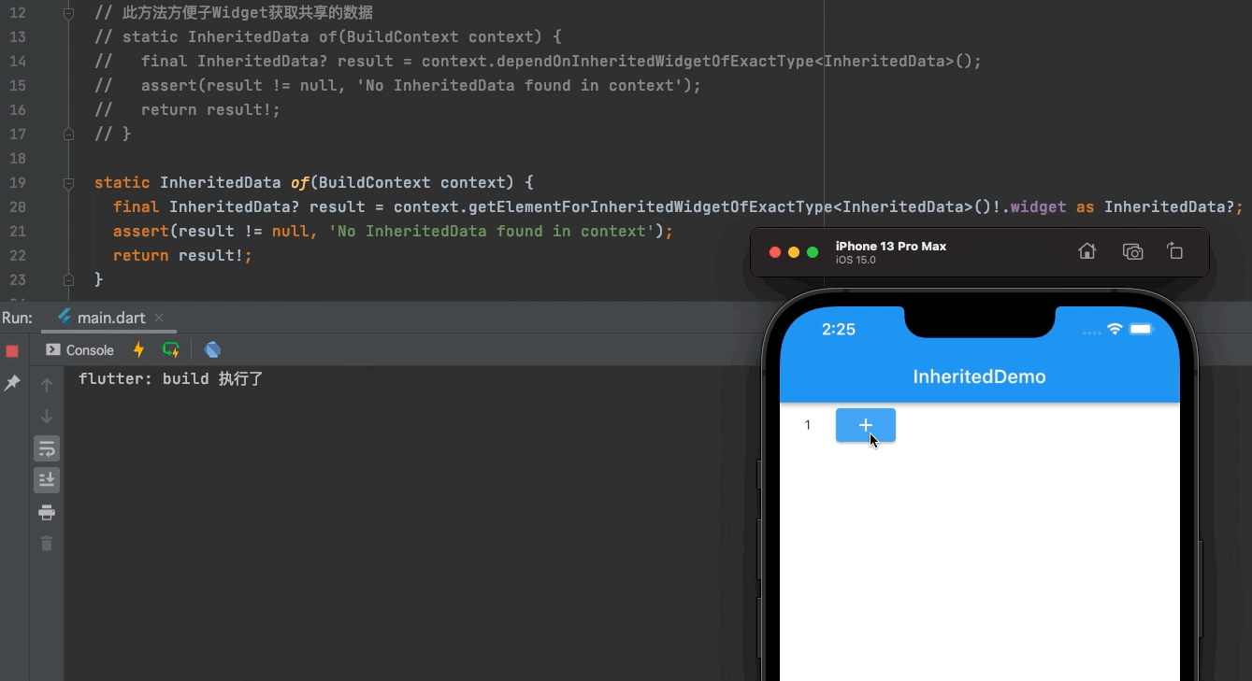This screenshot has height=681, width=1252.
Task: Click the iPhone 13 Pro Max simulator title
Action: click(x=891, y=247)
